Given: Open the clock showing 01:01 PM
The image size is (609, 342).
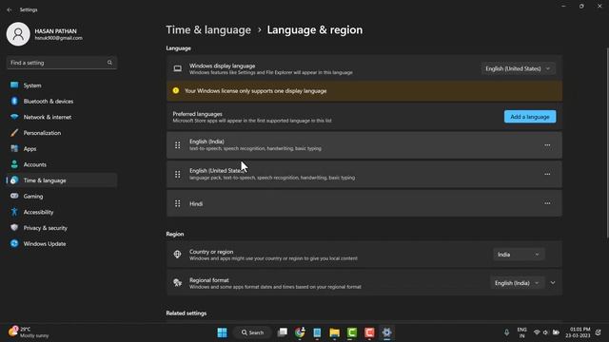Looking at the screenshot, I should (578, 332).
